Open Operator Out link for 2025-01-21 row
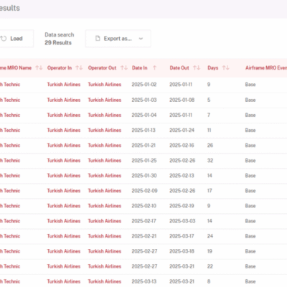Viewport: 287px width, 287px height. point(105,145)
